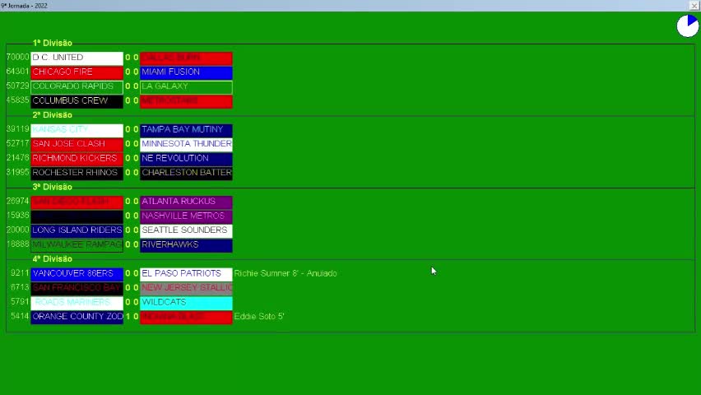
Task: Click the 15936 attendance figure
Action: pos(18,216)
